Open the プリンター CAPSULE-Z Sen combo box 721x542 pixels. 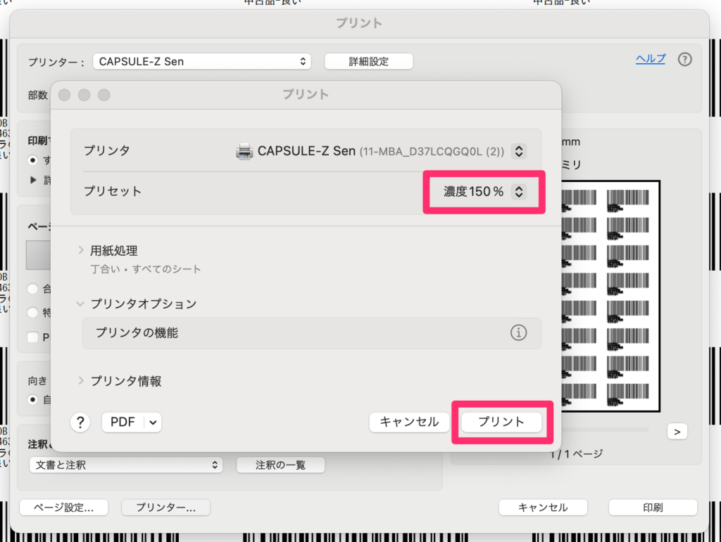tap(204, 61)
